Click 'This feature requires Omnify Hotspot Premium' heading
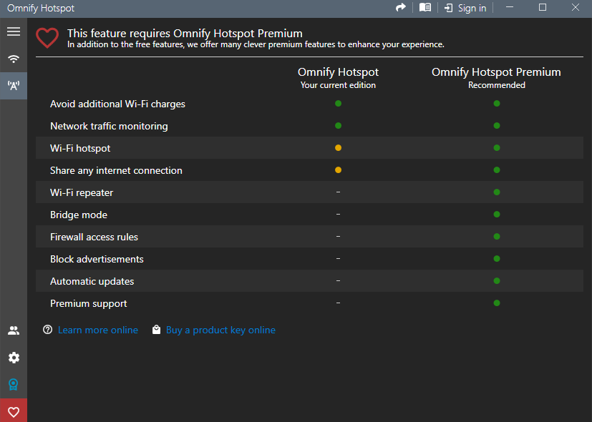 (185, 33)
